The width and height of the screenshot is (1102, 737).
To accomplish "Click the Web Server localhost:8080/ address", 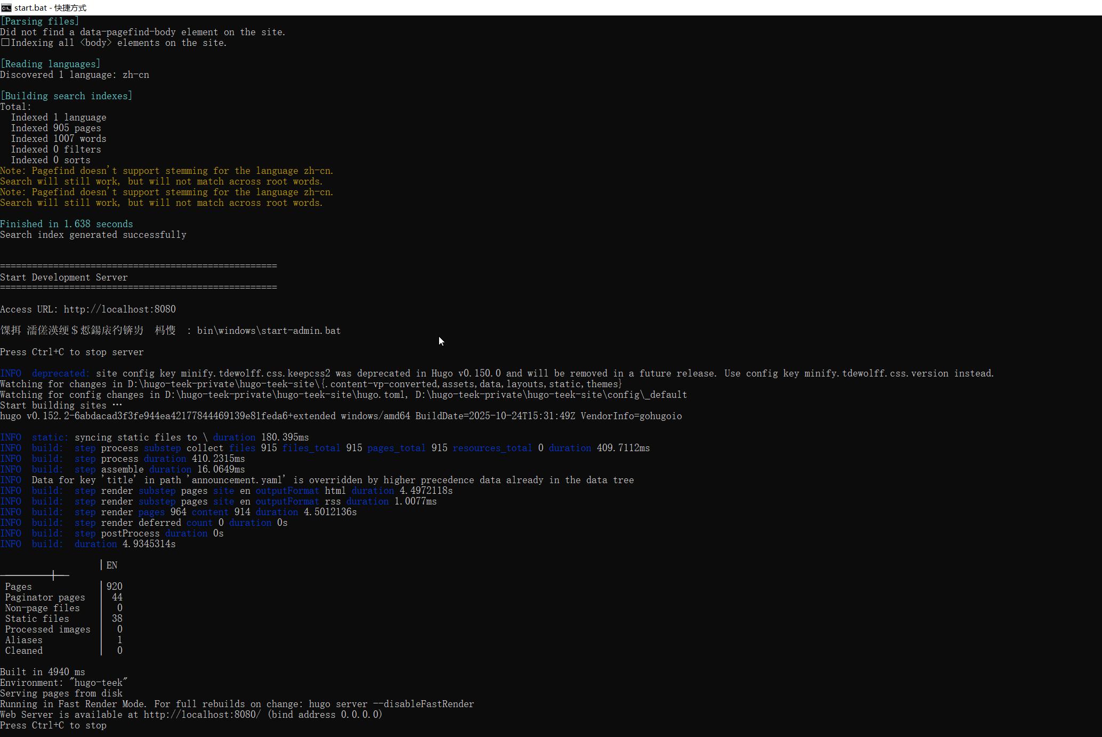I will (x=202, y=715).
